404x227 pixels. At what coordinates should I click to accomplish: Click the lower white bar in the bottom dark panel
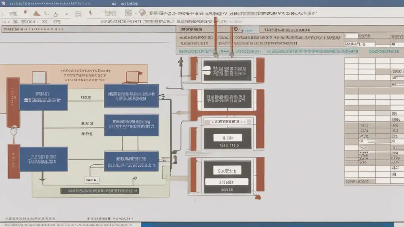click(226, 182)
